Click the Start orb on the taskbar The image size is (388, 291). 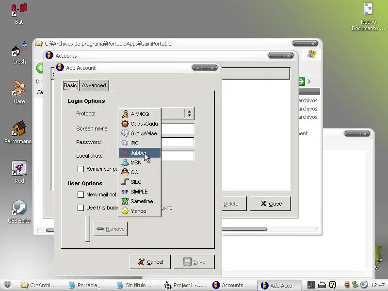[x=7, y=285]
